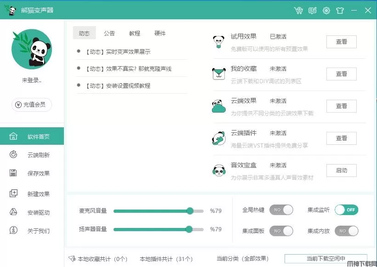
Task: Open the 安装设置视频教程 news item
Action: pos(118,85)
